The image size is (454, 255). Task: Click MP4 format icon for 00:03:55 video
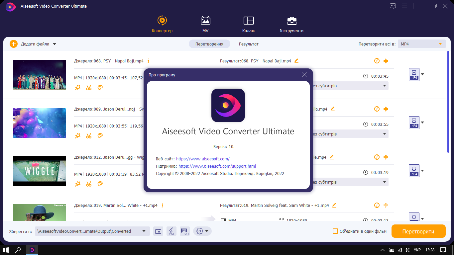[x=414, y=123]
